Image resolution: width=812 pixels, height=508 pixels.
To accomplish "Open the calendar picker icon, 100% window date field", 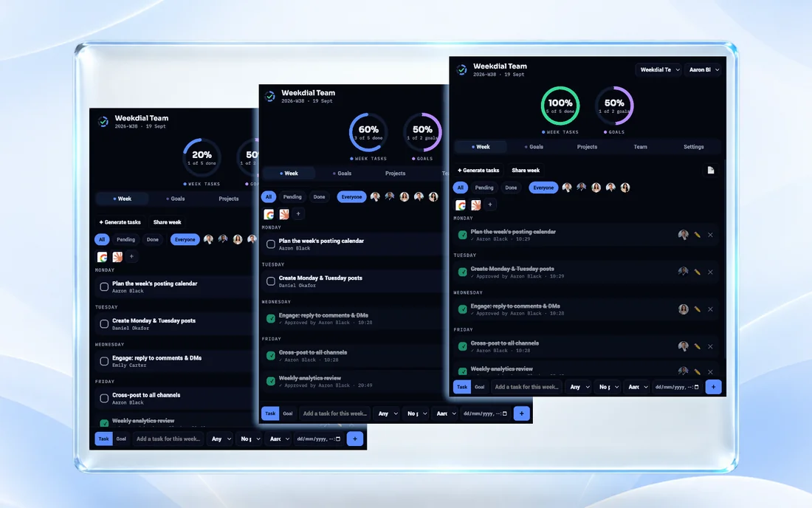I will click(696, 387).
